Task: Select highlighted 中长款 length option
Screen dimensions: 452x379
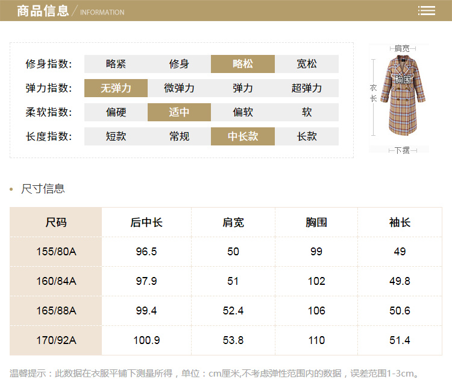Action: point(243,136)
